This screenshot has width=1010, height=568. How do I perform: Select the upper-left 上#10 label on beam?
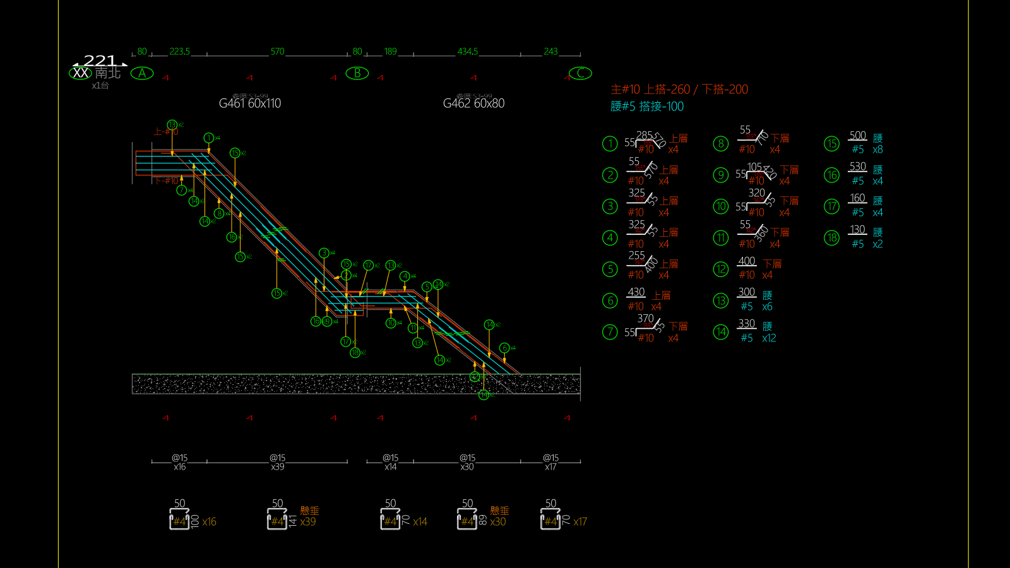[x=165, y=132]
